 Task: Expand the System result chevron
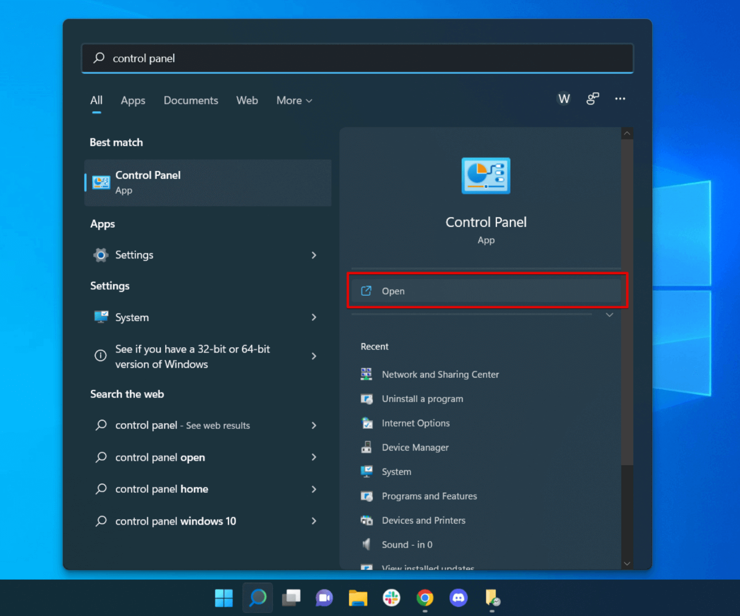point(314,317)
